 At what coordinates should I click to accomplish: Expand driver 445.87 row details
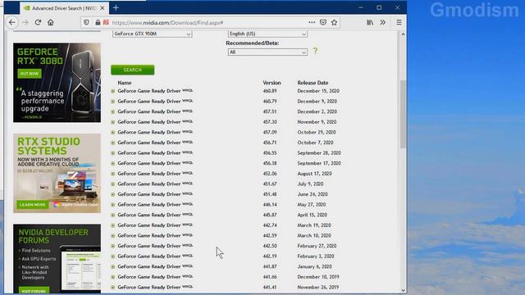(113, 215)
